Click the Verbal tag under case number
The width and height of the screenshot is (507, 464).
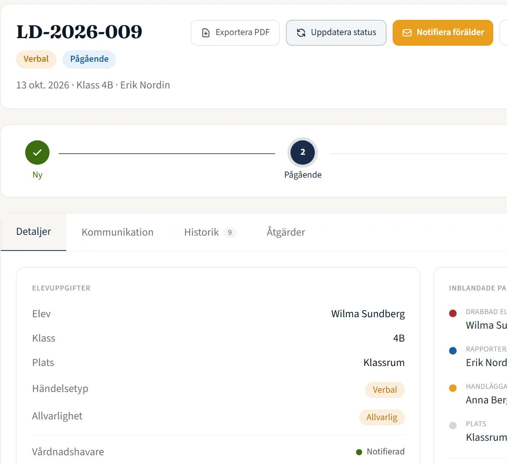[x=36, y=59]
